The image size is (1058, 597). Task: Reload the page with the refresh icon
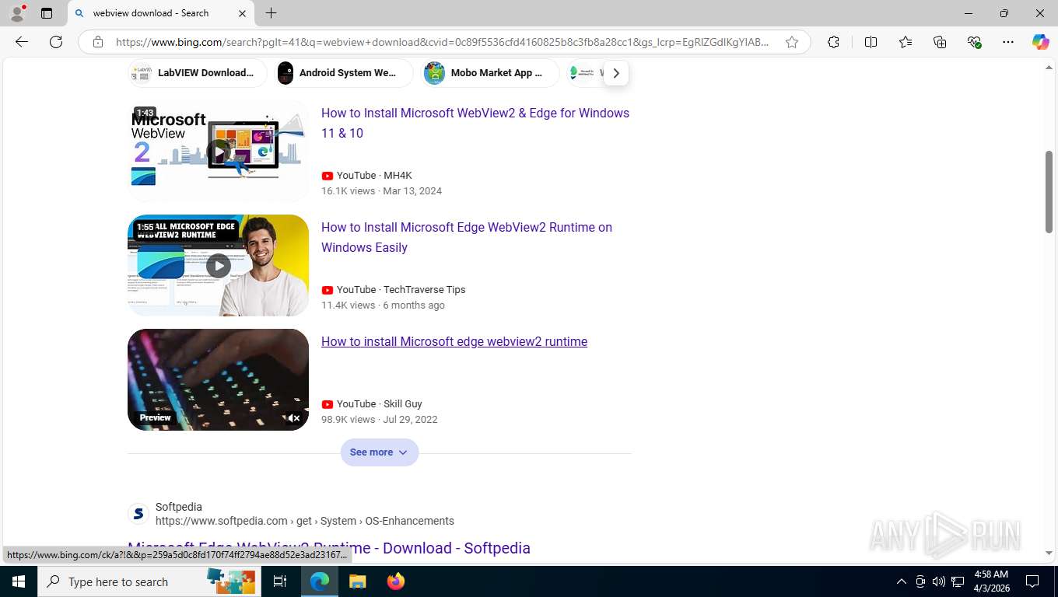56,42
